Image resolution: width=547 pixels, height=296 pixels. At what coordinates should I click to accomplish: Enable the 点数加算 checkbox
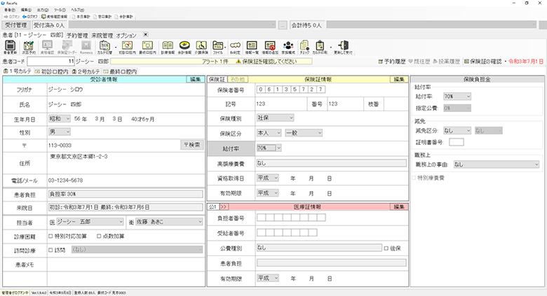click(99, 236)
